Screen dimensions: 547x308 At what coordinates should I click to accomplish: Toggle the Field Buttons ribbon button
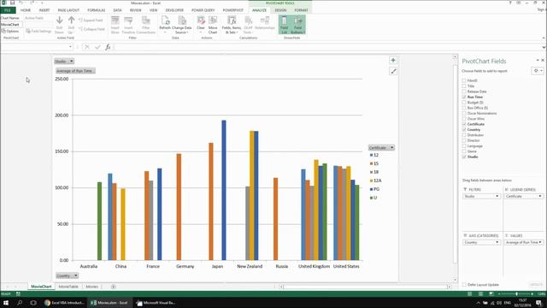[298, 25]
